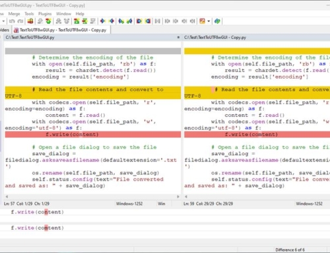Click right status 'Ln: 59 Col: 29/29'
This screenshot has height=253, width=330.
pyautogui.click(x=208, y=203)
